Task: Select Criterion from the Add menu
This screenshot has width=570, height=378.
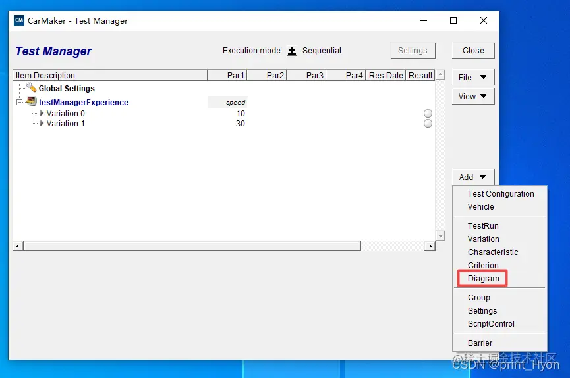Action: pos(483,265)
